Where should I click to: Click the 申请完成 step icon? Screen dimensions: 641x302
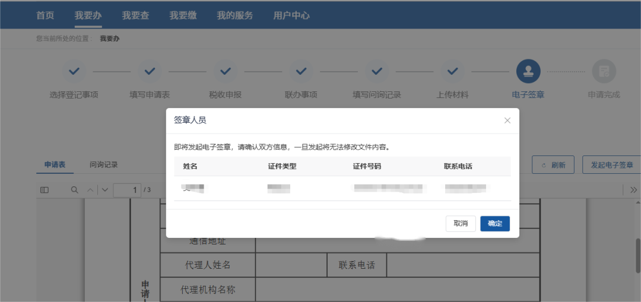coord(604,71)
